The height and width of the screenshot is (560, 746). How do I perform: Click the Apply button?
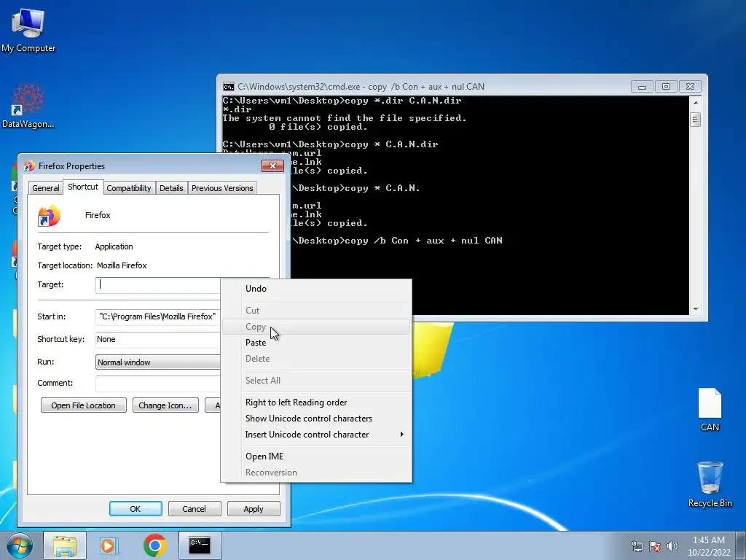254,508
